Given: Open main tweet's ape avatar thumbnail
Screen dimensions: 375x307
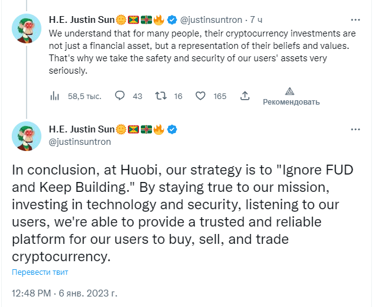Looking at the screenshot, I should click(27, 136).
